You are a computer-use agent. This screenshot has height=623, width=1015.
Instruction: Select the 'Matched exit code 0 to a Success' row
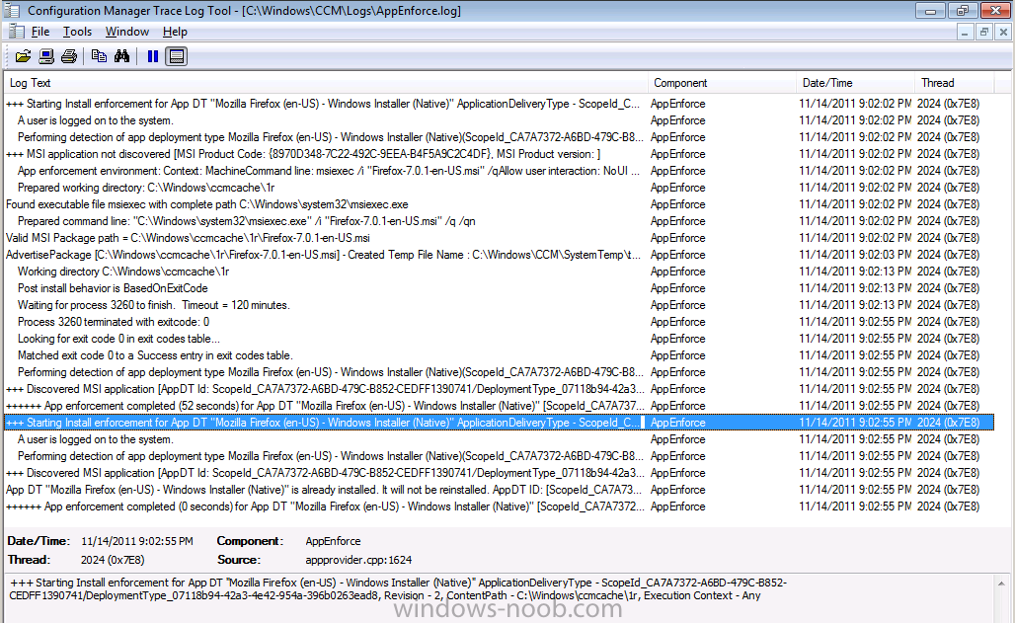tap(499, 355)
